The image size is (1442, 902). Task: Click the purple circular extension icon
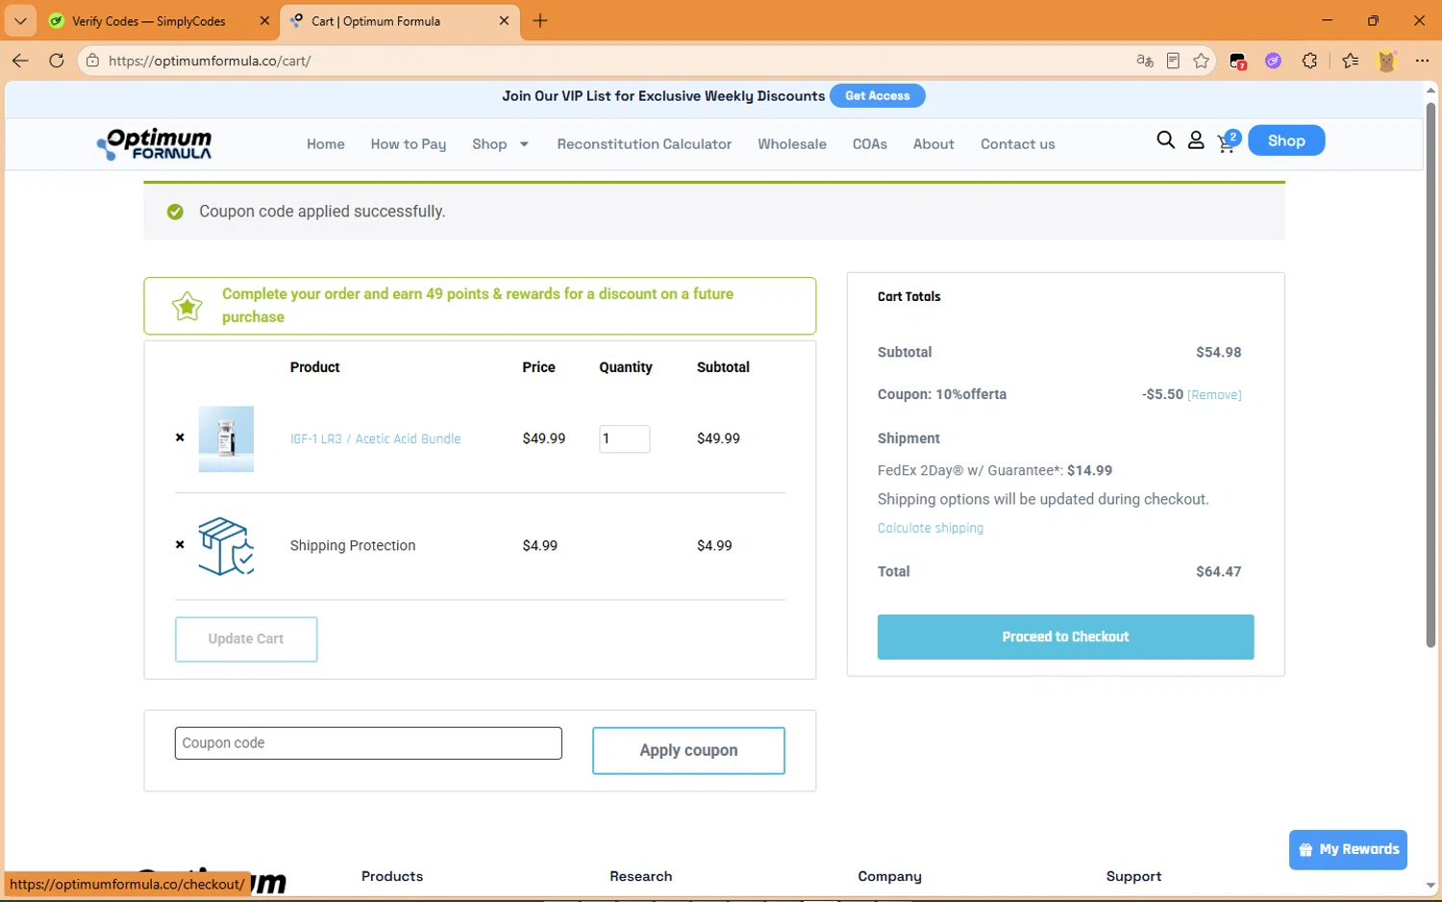1273,61
